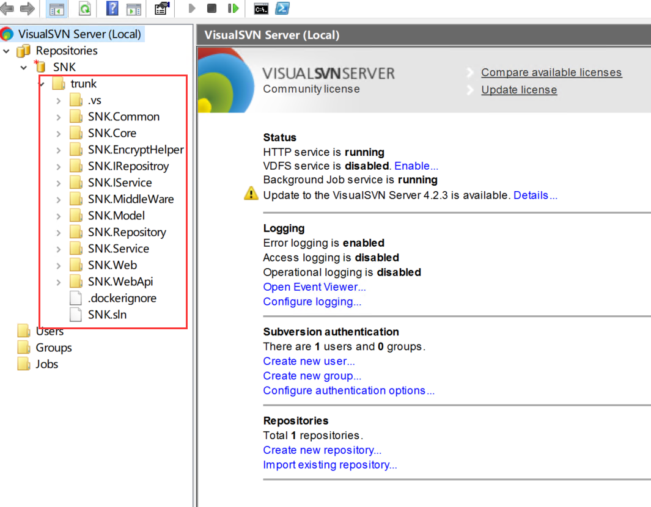Click the SNK.Web folder icon

(x=76, y=264)
